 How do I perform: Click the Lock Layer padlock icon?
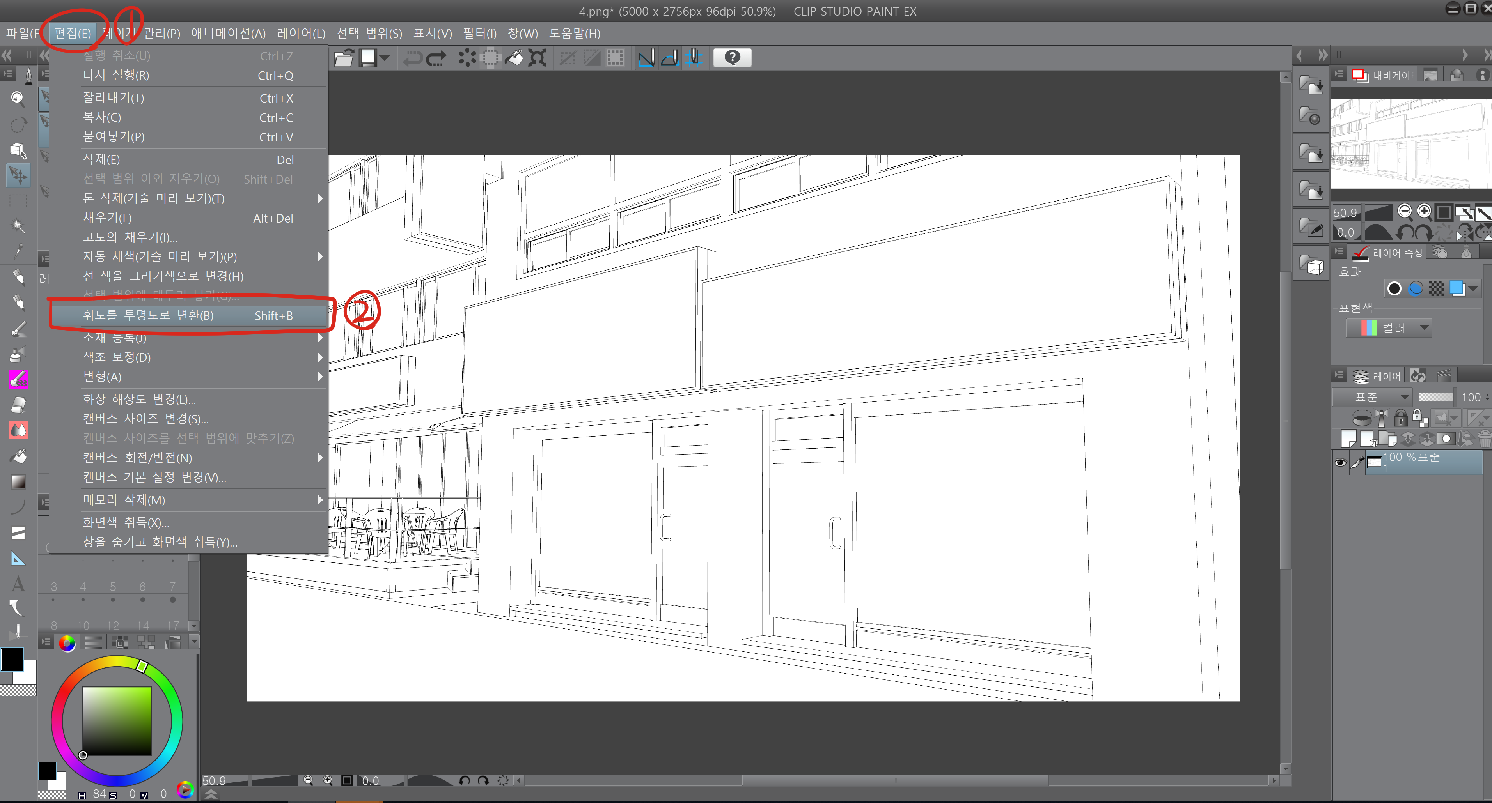[x=1400, y=417]
